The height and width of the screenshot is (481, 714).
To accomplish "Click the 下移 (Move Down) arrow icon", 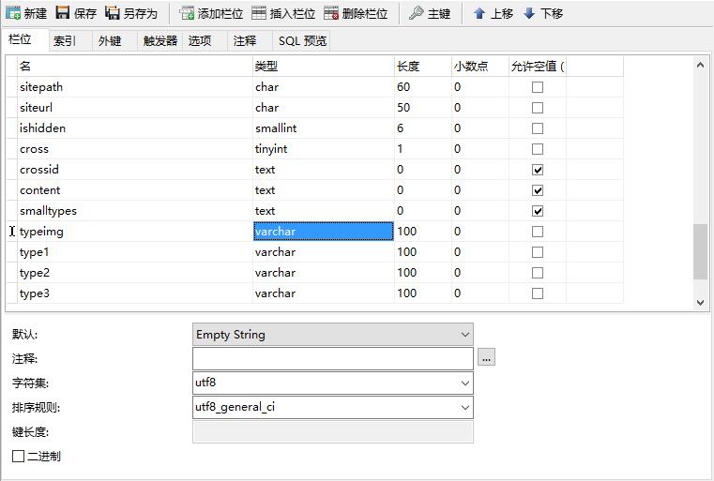I will click(x=529, y=13).
